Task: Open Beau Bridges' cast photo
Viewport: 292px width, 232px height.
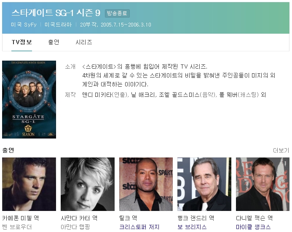Action: tap(204, 184)
